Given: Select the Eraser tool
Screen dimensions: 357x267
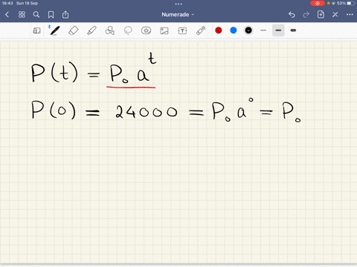Looking at the screenshot, I should coord(74,30).
